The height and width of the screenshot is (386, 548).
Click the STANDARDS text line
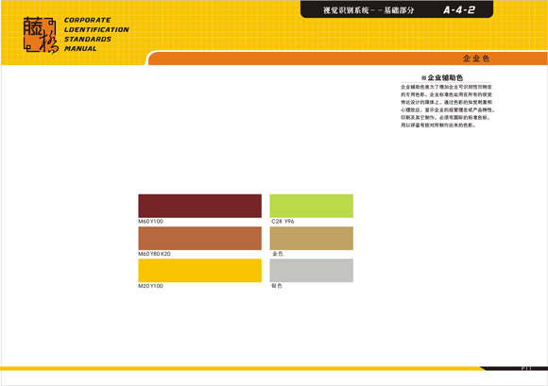[x=88, y=39]
